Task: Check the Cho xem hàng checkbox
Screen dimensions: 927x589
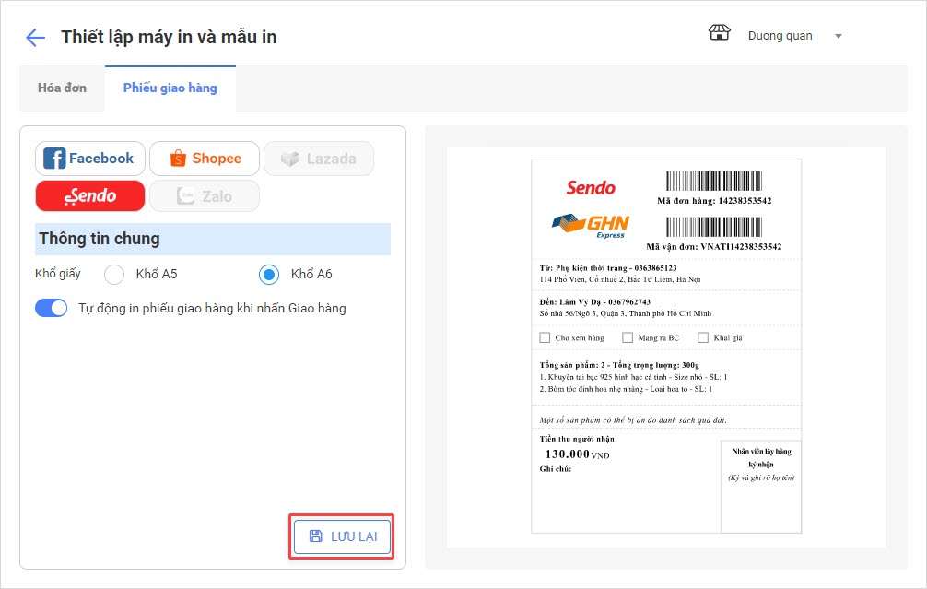Action: (x=545, y=338)
